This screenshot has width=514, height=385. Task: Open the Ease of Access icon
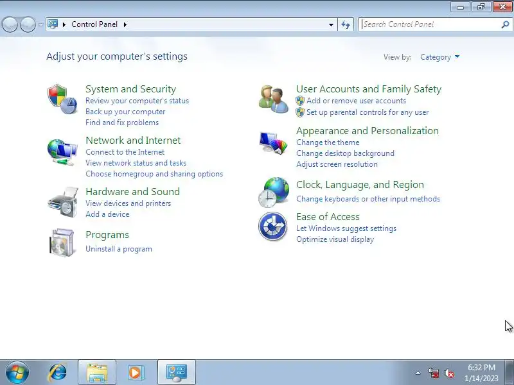pyautogui.click(x=272, y=227)
